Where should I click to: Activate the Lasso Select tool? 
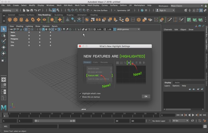[4, 35]
